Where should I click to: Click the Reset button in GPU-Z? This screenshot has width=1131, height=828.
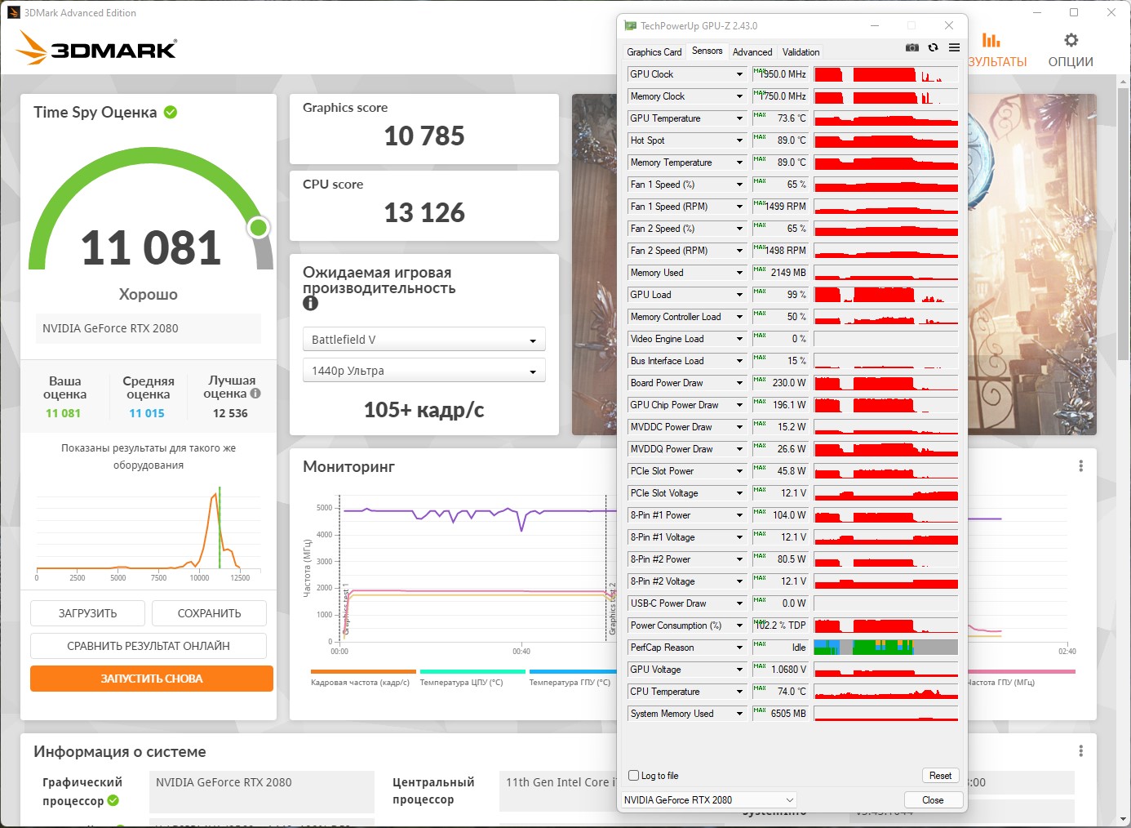click(940, 776)
